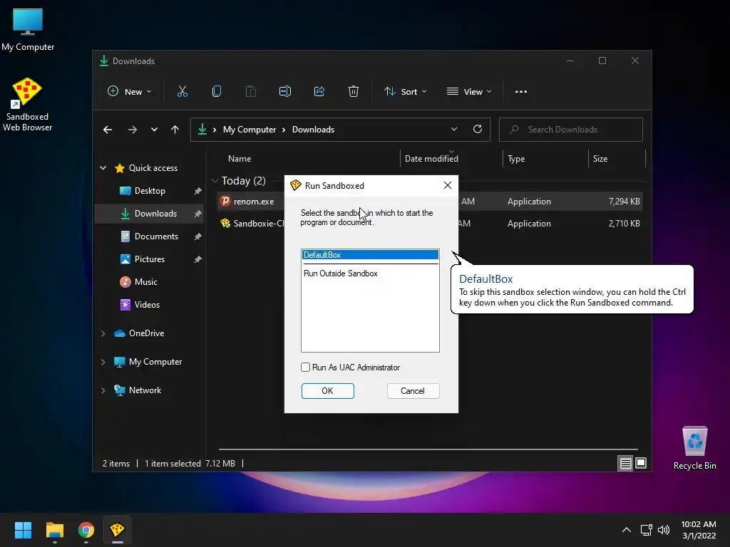Viewport: 730px width, 547px height.
Task: Click the pin icon next to Pictures
Action: point(198,259)
